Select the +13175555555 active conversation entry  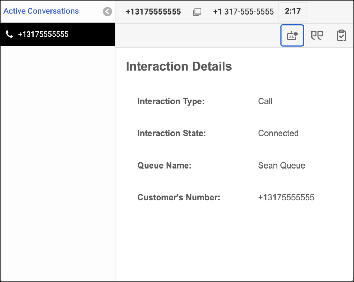(x=57, y=34)
